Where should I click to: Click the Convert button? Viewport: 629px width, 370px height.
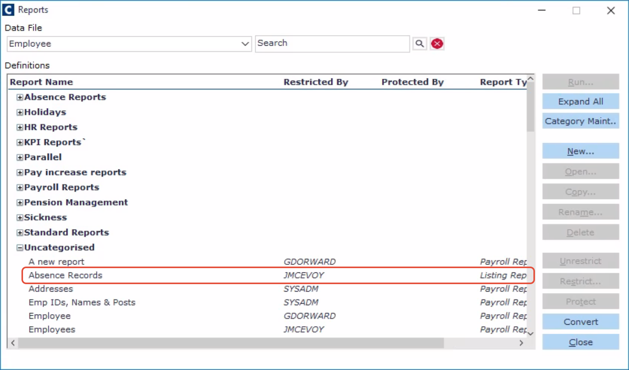pos(581,322)
